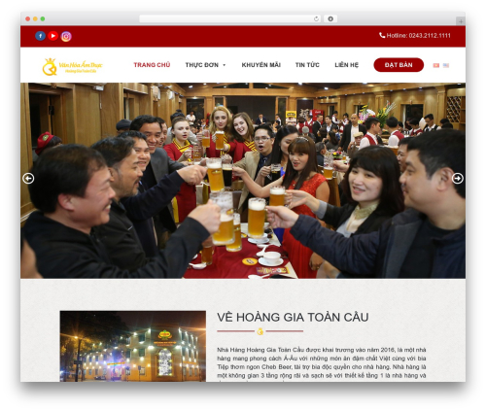Switch language with Vietnamese flag icon
This screenshot has width=486, height=411.
(436, 65)
